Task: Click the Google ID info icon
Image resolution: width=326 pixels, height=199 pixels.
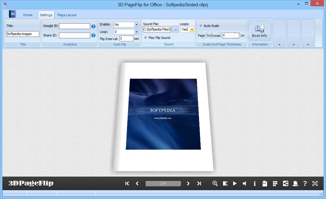Action: pos(93,26)
